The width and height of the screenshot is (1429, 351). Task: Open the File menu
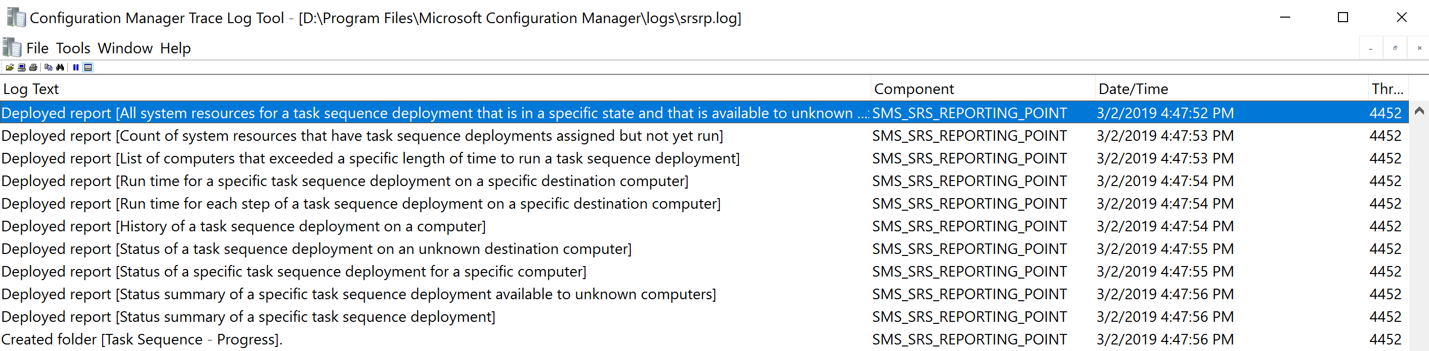[37, 48]
